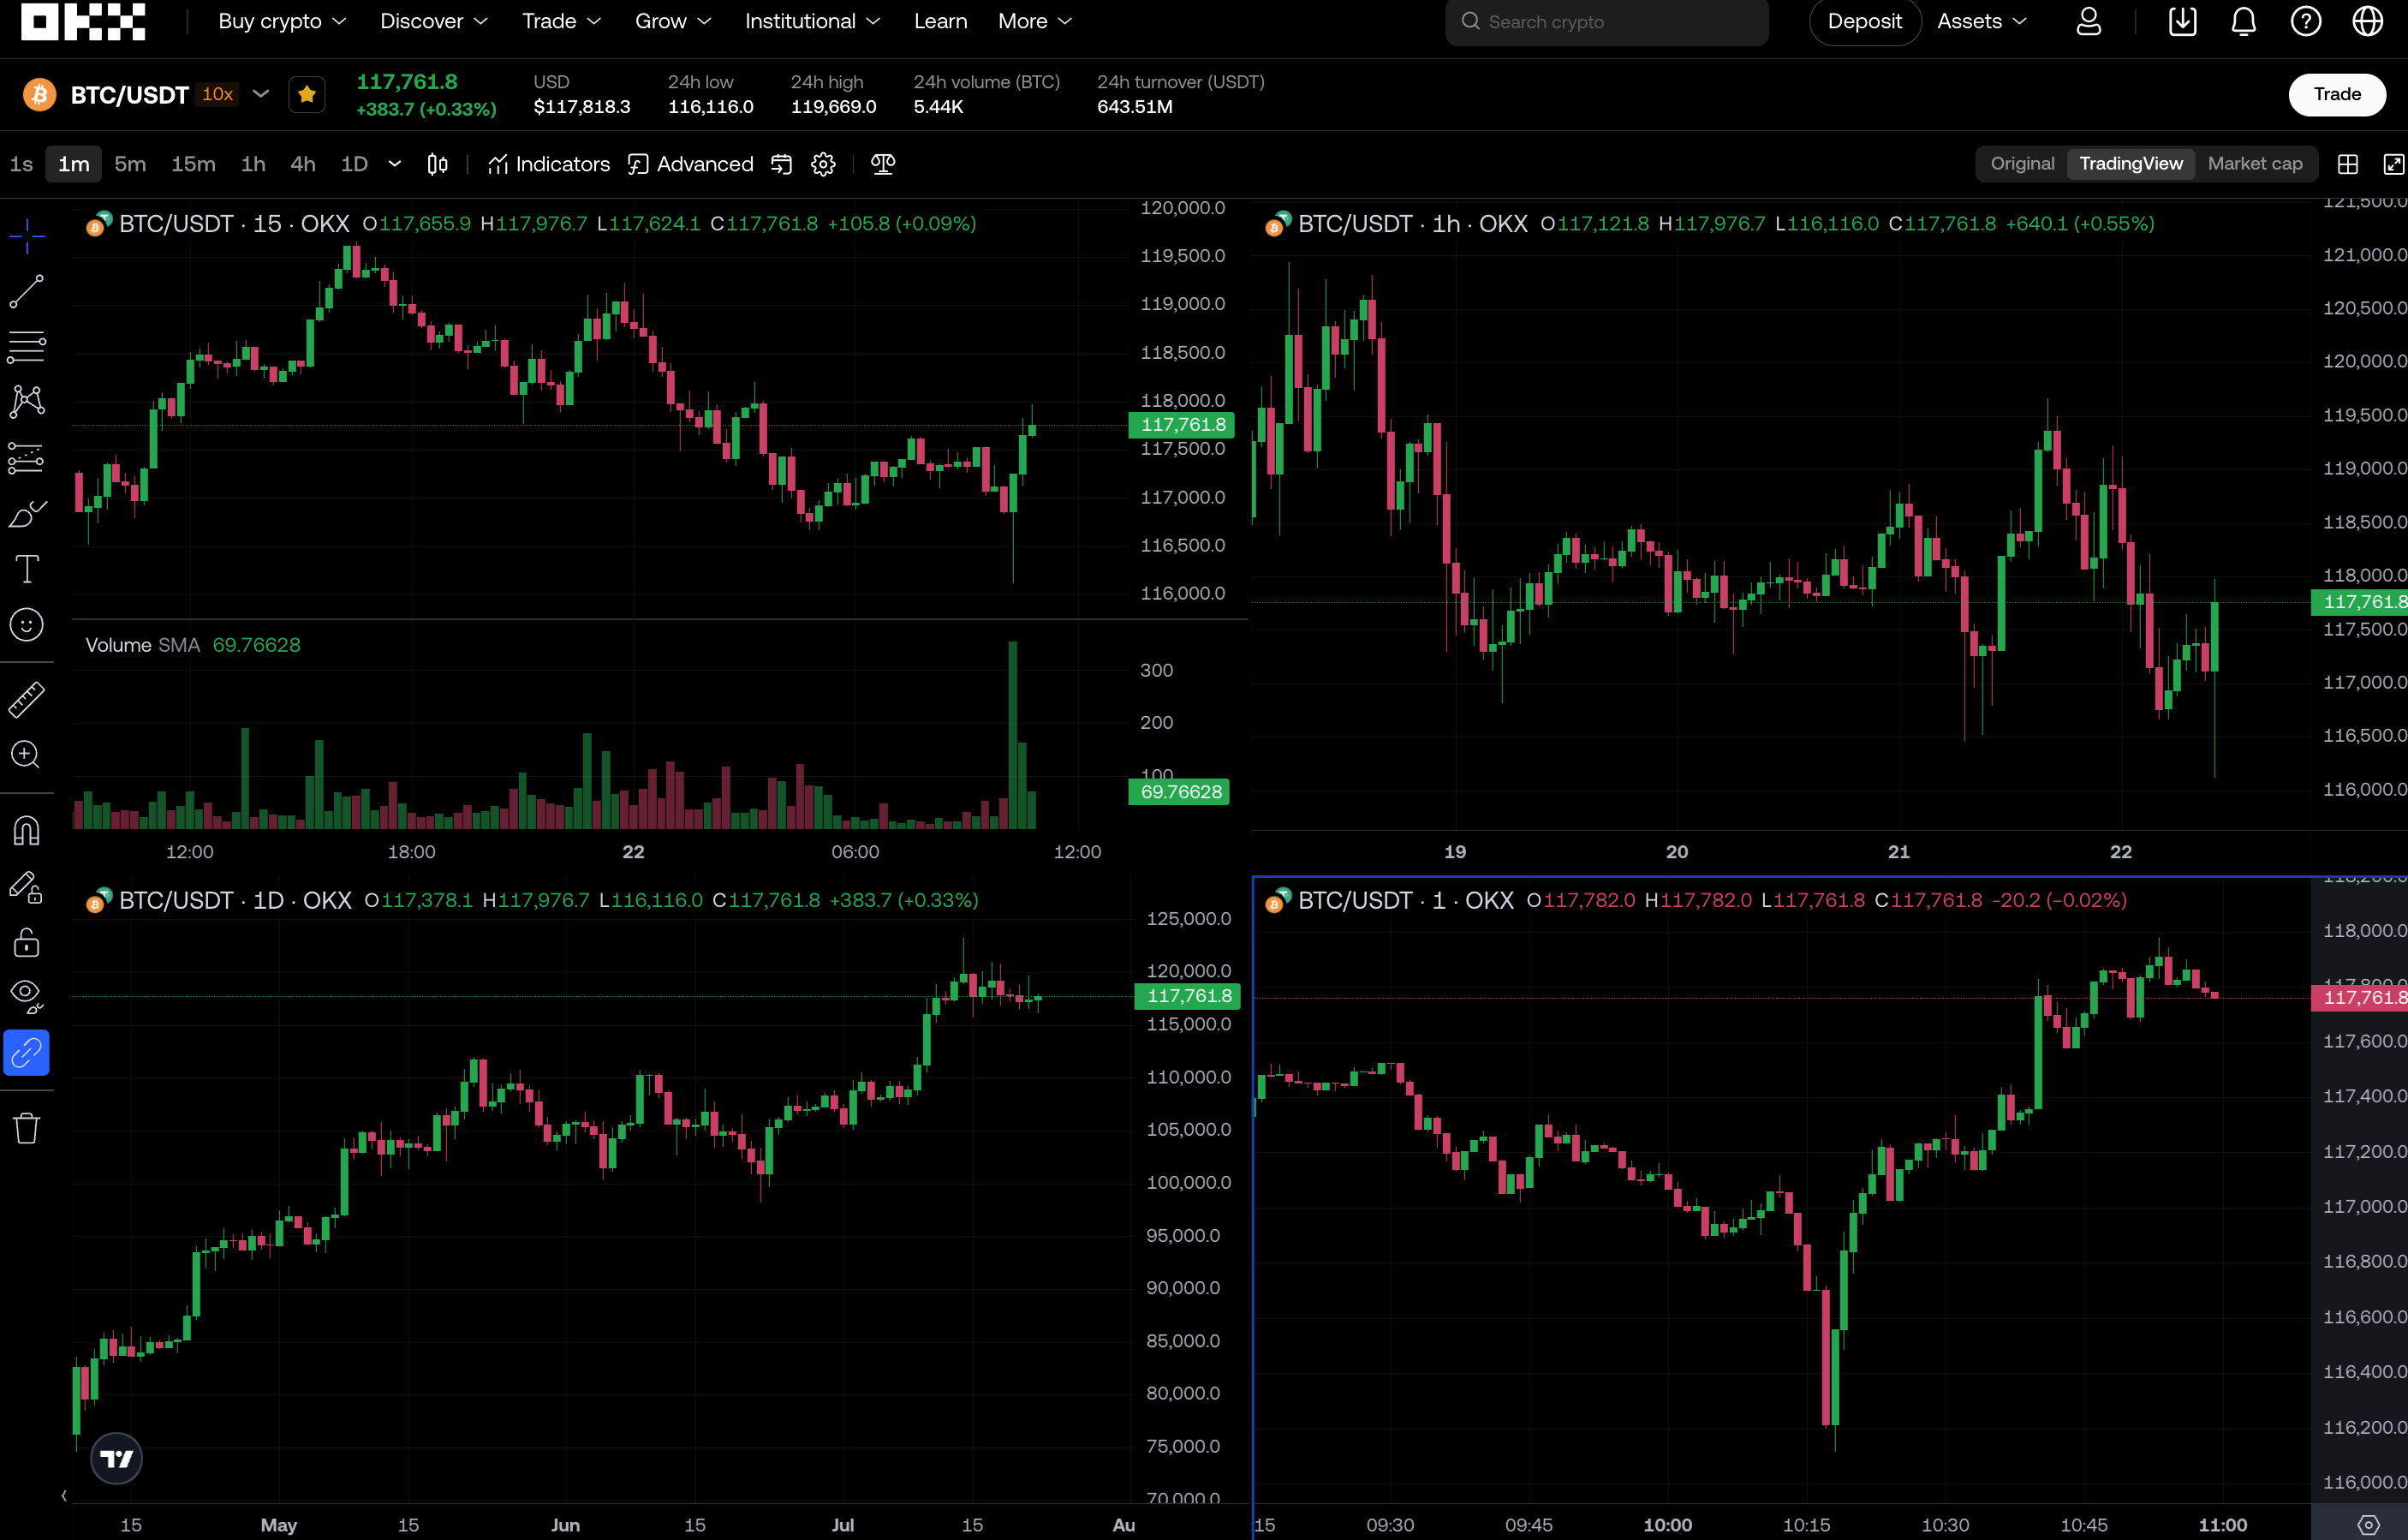Open chart settings gear icon
The height and width of the screenshot is (1540, 2408).
coord(823,164)
